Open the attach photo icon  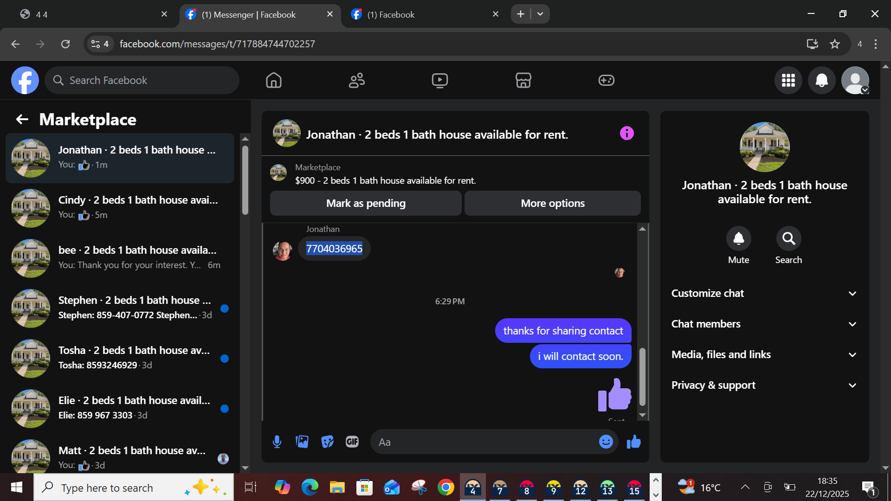click(x=302, y=442)
